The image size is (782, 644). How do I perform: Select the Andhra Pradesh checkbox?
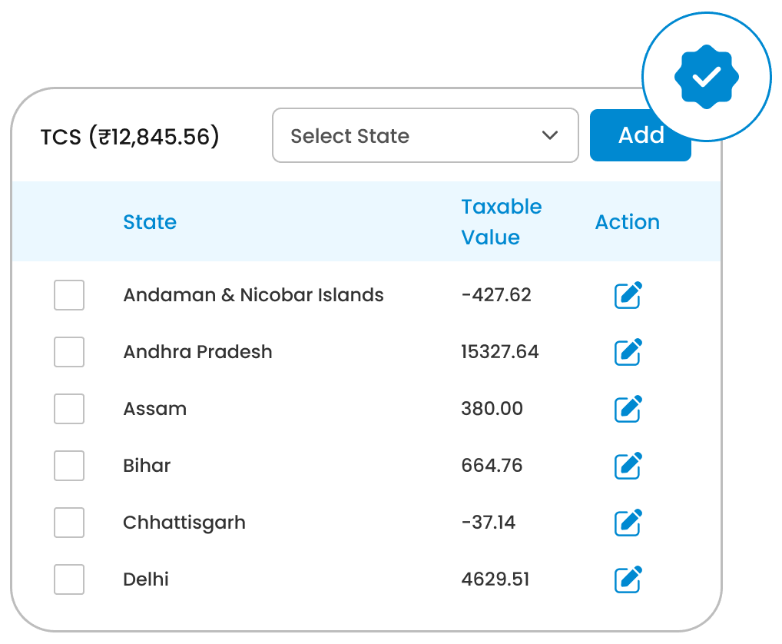pyautogui.click(x=69, y=352)
